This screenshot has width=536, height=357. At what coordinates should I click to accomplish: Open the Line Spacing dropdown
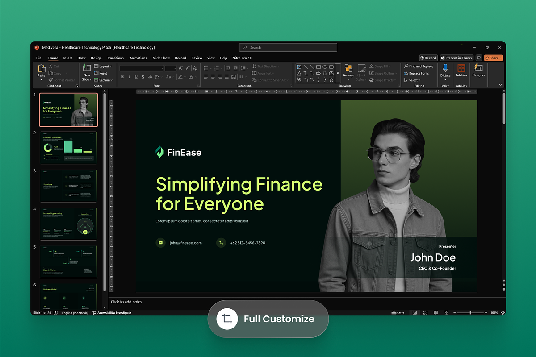coord(245,68)
